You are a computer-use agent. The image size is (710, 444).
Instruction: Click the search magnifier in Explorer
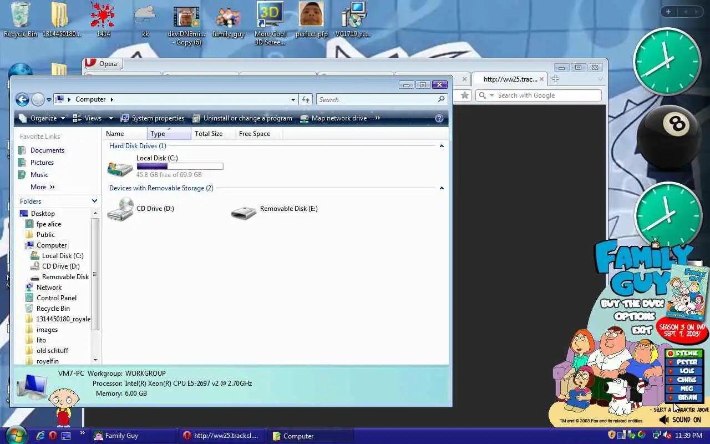tap(442, 99)
